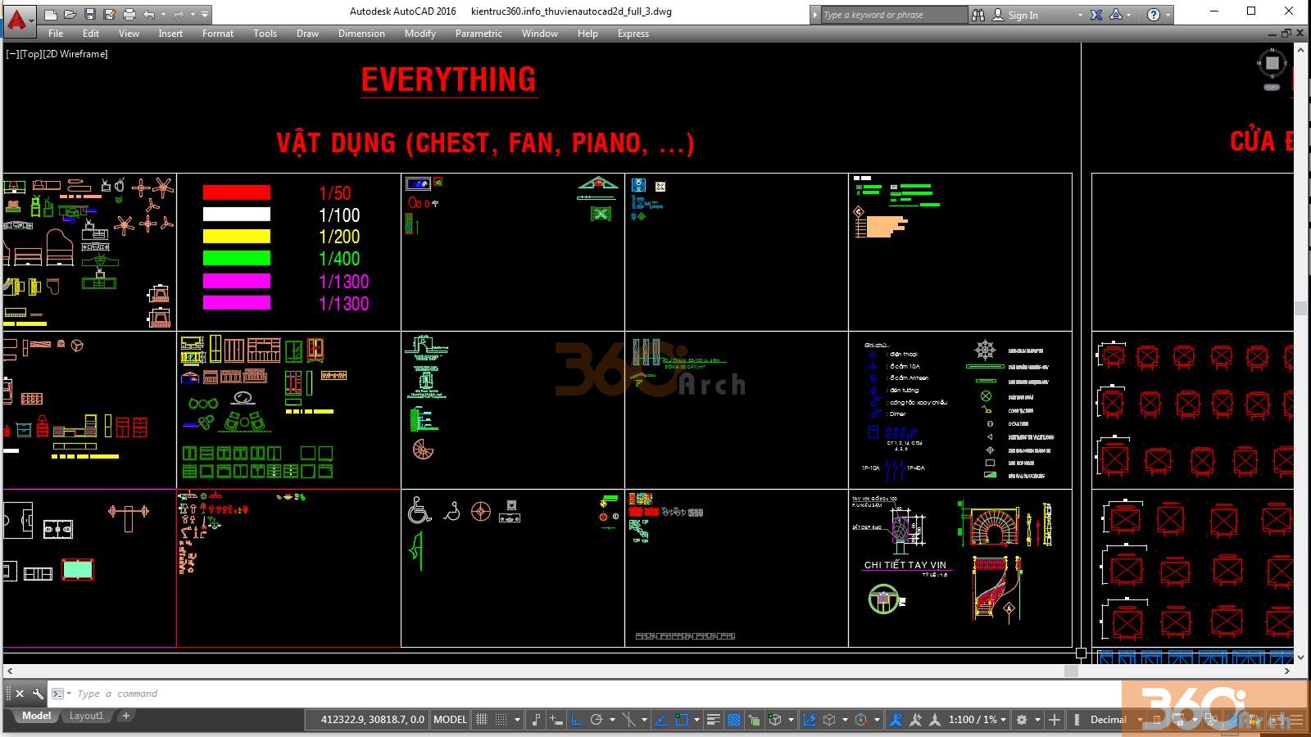
Task: Open the Decimal units dropdown
Action: click(1116, 720)
